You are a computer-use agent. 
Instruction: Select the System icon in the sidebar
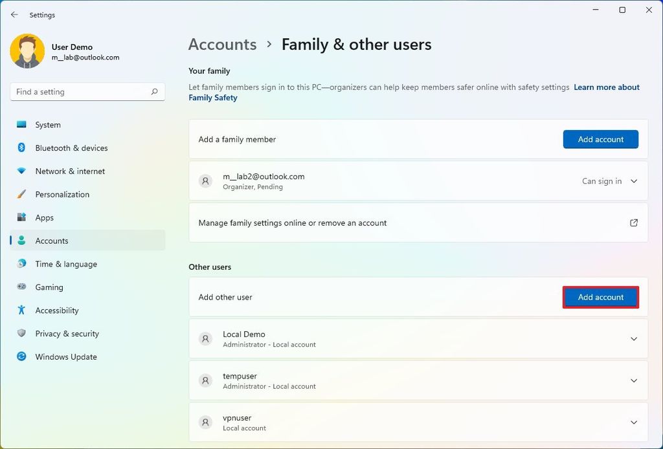point(21,124)
